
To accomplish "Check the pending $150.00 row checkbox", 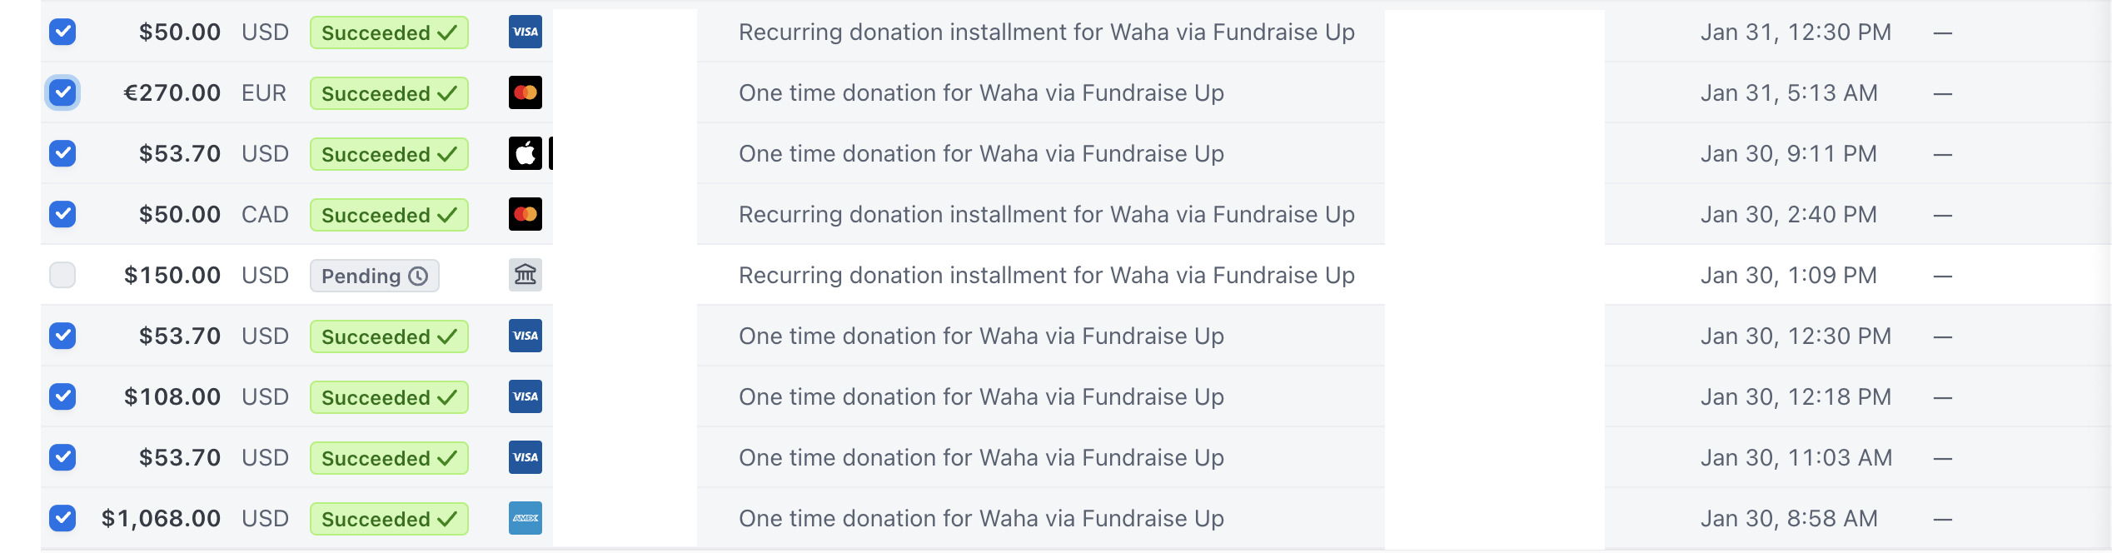I will click(62, 275).
